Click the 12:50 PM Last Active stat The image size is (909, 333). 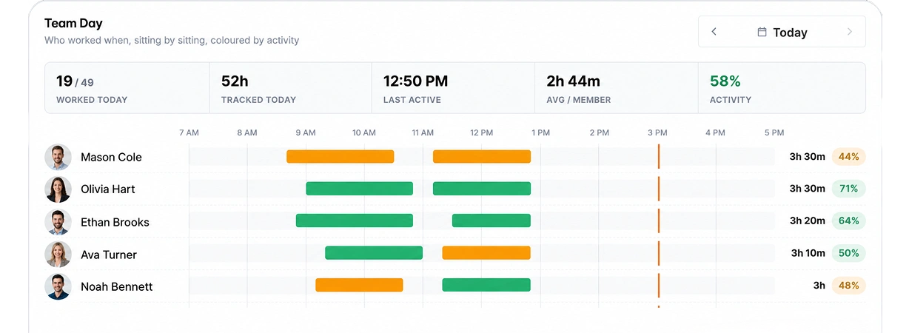(x=453, y=88)
